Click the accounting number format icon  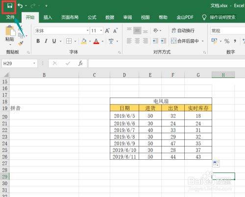tap(214, 41)
